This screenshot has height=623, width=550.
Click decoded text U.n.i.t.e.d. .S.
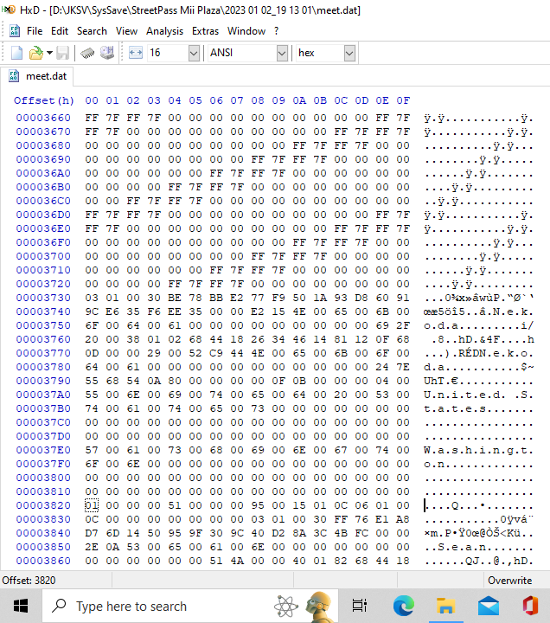pyautogui.click(x=478, y=395)
